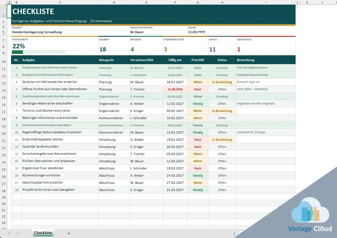The height and width of the screenshot is (238, 337).
Task: Click the 'Aufgabe' column heading
Action: click(x=29, y=60)
